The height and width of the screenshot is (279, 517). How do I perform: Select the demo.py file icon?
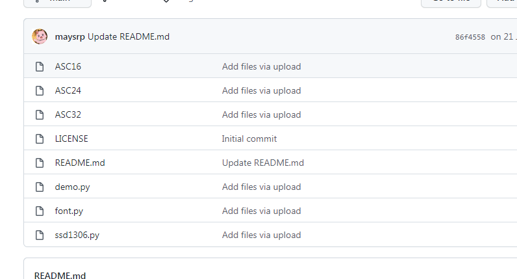pyautogui.click(x=40, y=187)
